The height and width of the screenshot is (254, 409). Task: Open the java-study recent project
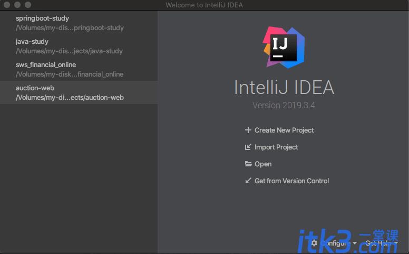(79, 46)
